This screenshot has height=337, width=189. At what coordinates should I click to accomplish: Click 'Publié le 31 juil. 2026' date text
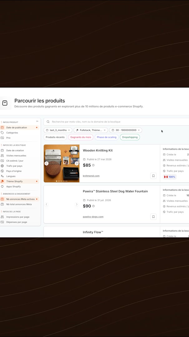99,200
